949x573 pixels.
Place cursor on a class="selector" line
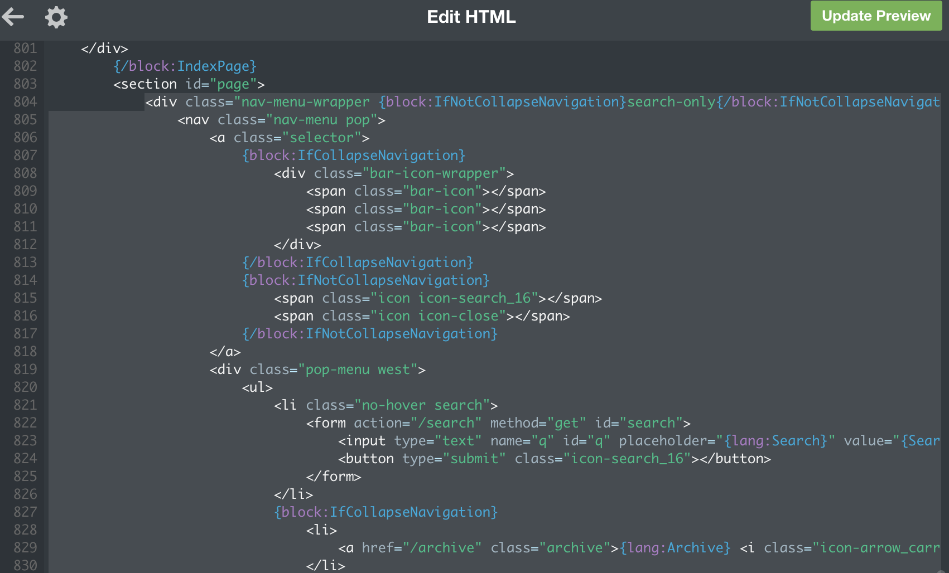click(289, 138)
